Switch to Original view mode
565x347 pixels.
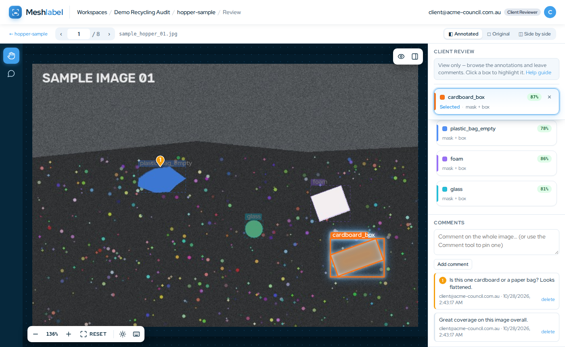[498, 34]
